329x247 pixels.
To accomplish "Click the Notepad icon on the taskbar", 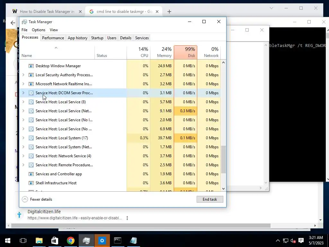I will [133, 241].
